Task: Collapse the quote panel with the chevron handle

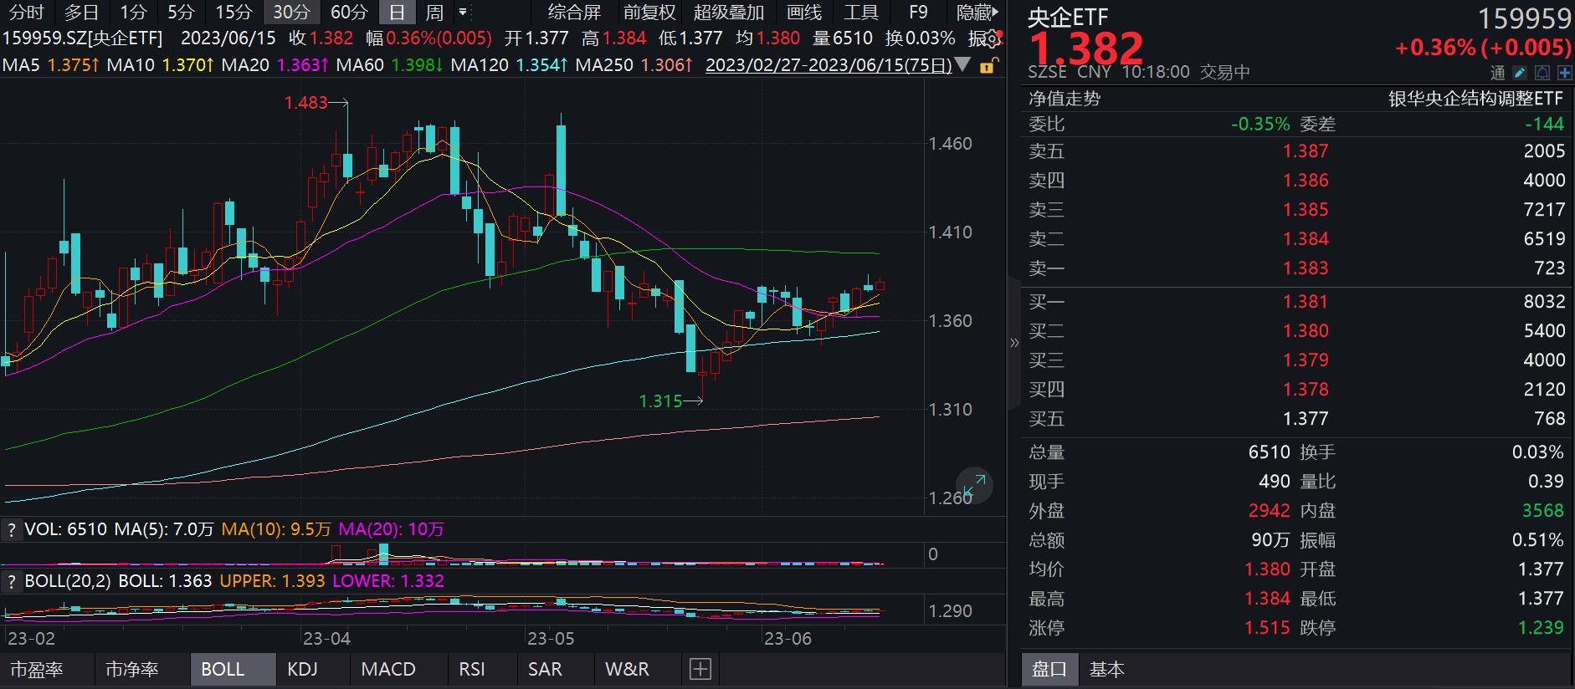Action: [1014, 343]
